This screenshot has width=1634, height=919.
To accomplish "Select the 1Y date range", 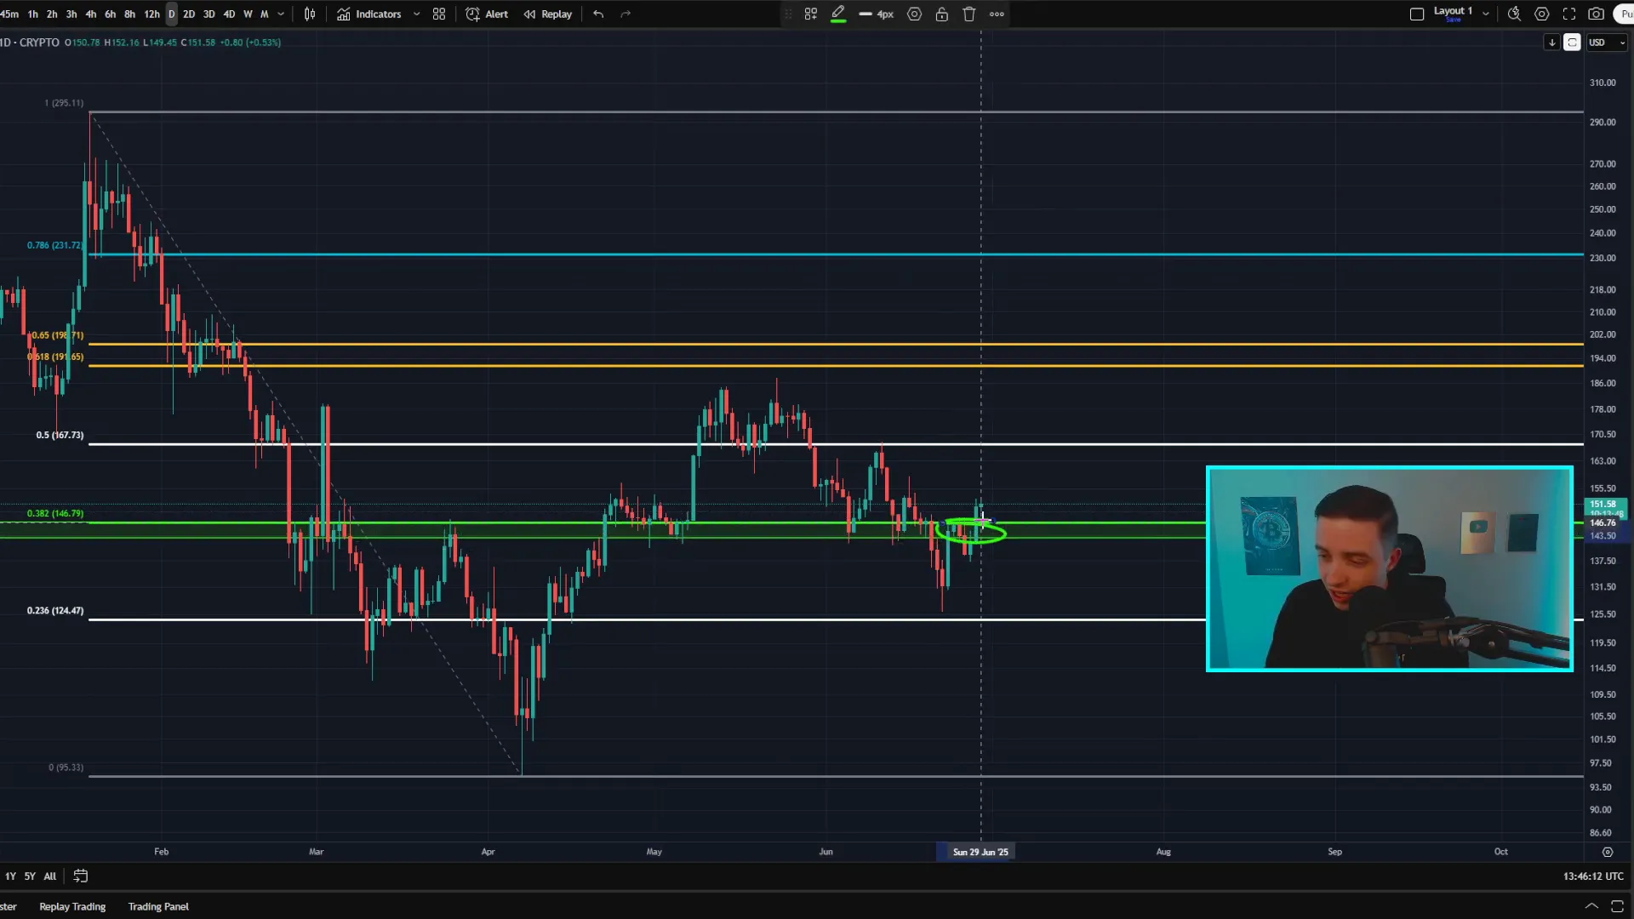I will pyautogui.click(x=10, y=876).
